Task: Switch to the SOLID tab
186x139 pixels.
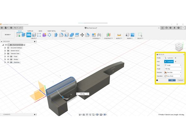Action: [20, 31]
